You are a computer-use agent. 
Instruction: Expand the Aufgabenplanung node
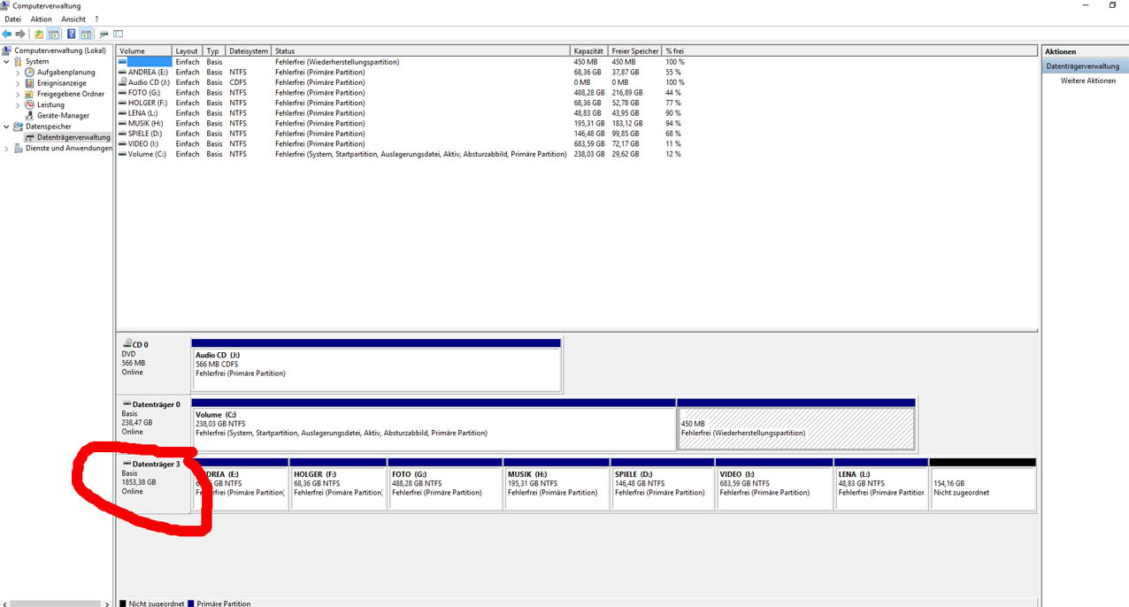18,72
